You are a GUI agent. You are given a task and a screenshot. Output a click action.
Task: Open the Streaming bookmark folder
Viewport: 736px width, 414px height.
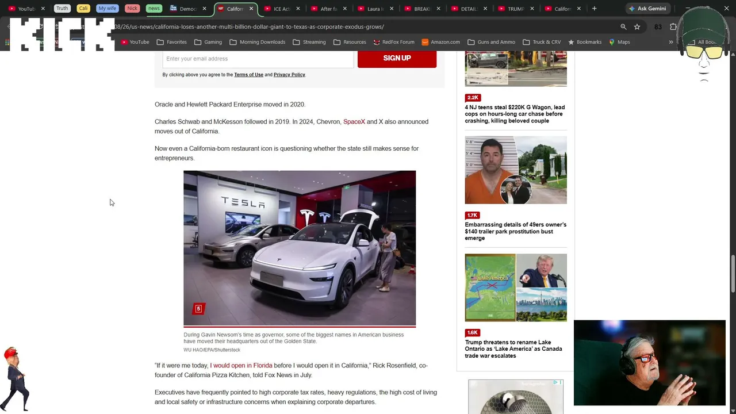309,42
